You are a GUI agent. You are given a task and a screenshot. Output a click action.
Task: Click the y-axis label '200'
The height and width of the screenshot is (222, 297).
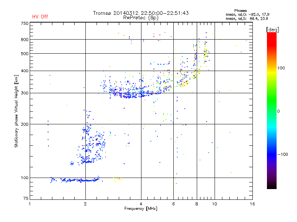point(25,124)
